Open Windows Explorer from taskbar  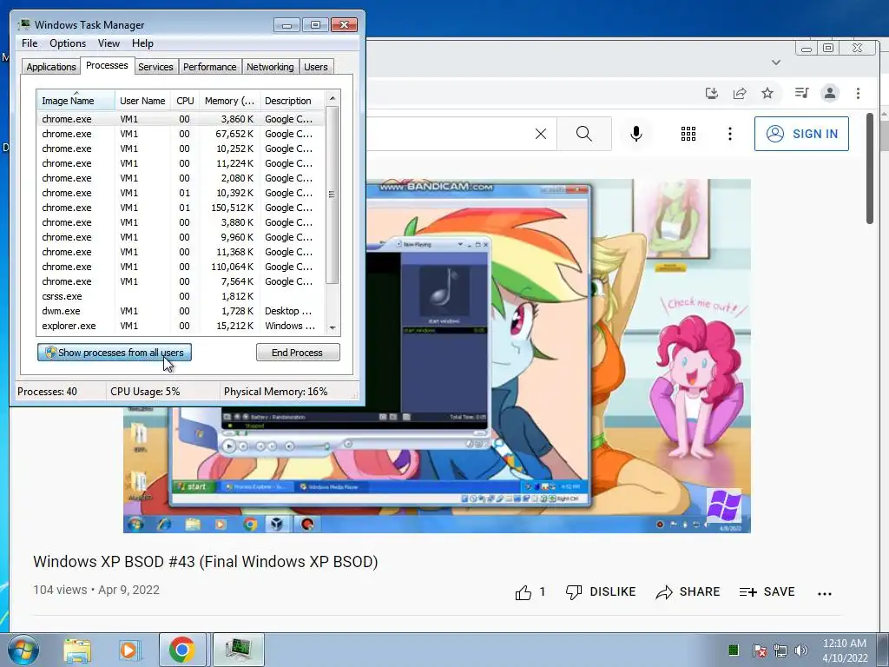[77, 650]
